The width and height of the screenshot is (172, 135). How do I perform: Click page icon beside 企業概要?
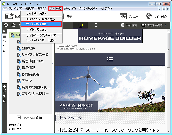click(x=19, y=48)
